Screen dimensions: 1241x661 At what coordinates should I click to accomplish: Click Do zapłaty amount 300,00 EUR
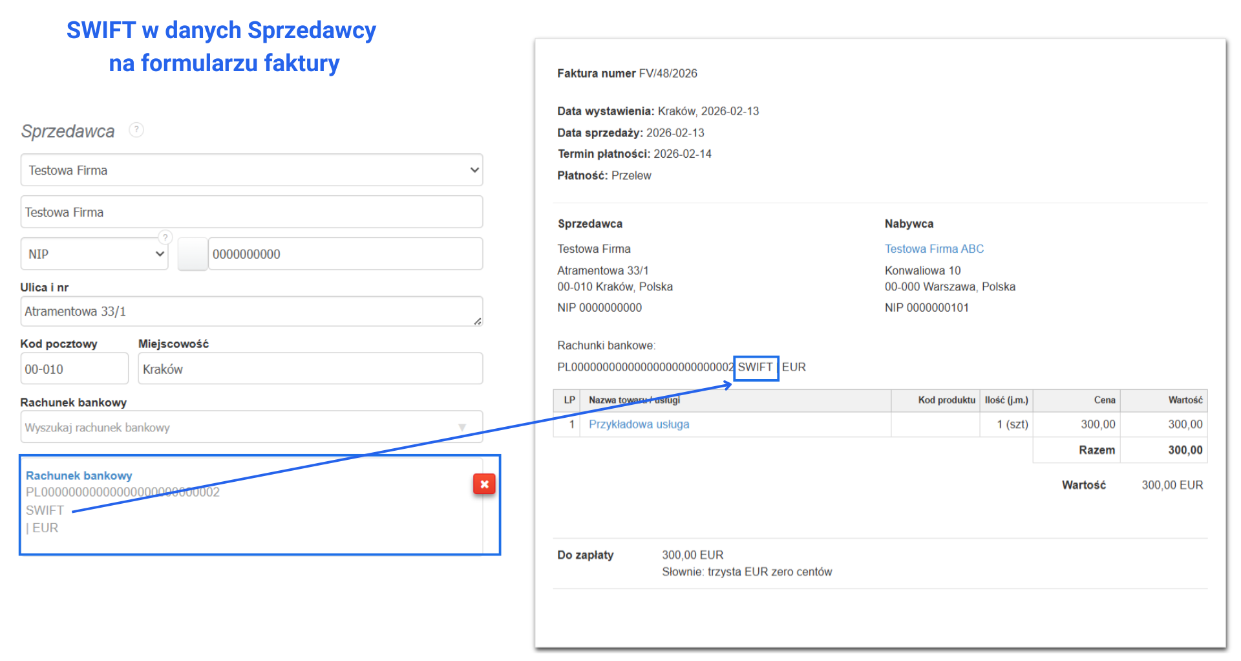click(x=692, y=555)
